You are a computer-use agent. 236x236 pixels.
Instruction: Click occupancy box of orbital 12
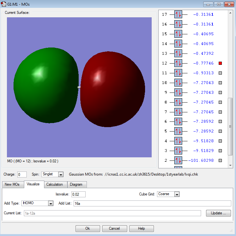(x=178, y=63)
